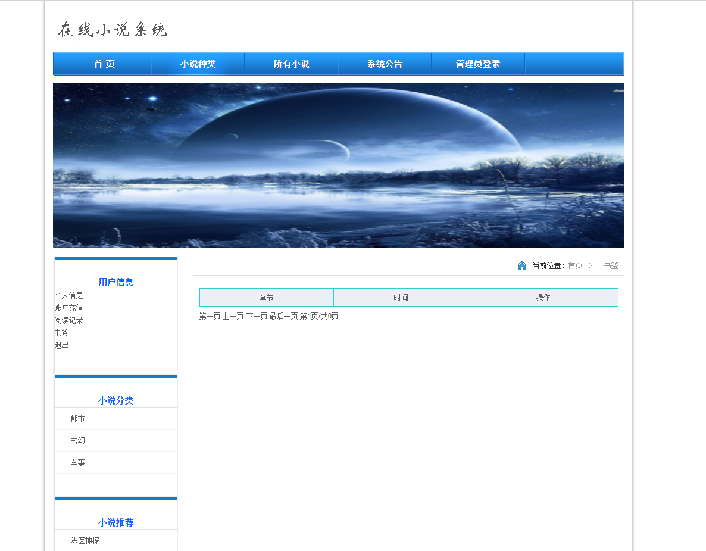Open the 书签 bookmarks page
The image size is (706, 551).
tap(61, 333)
